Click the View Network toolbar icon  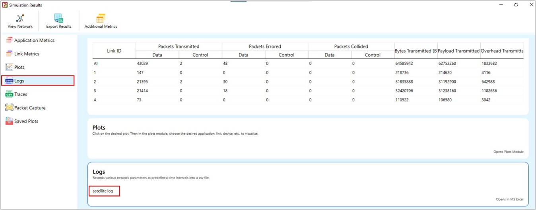click(x=20, y=19)
